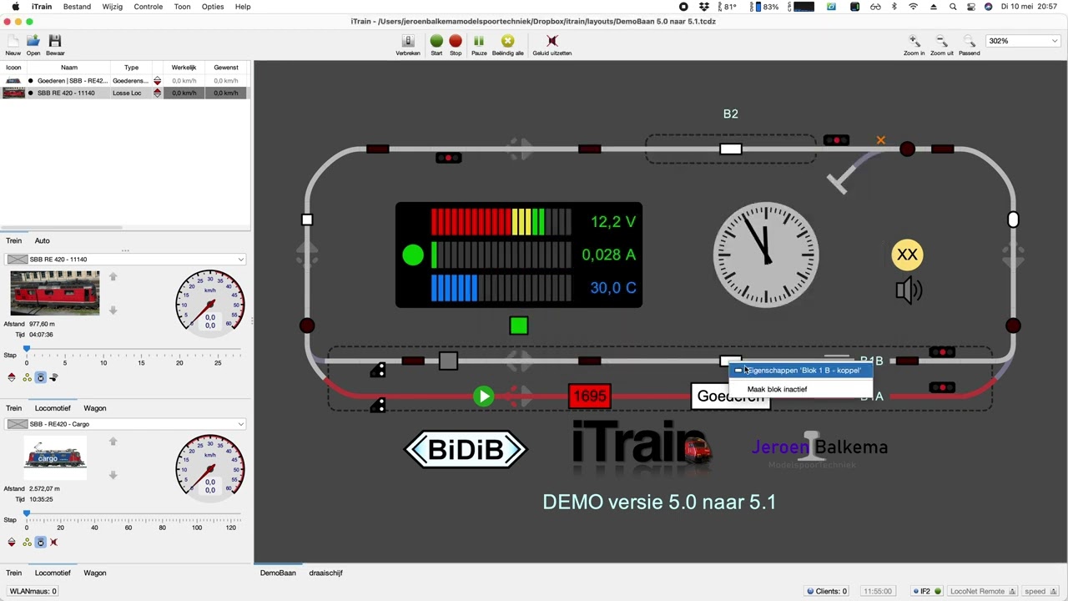1068x601 pixels.
Task: Click the Clients: 0 status button
Action: pos(826,591)
